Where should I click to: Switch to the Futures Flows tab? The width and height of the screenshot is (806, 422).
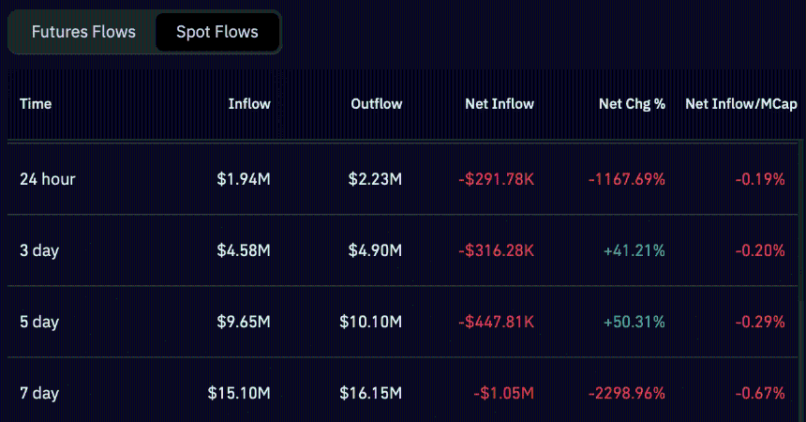tap(83, 32)
